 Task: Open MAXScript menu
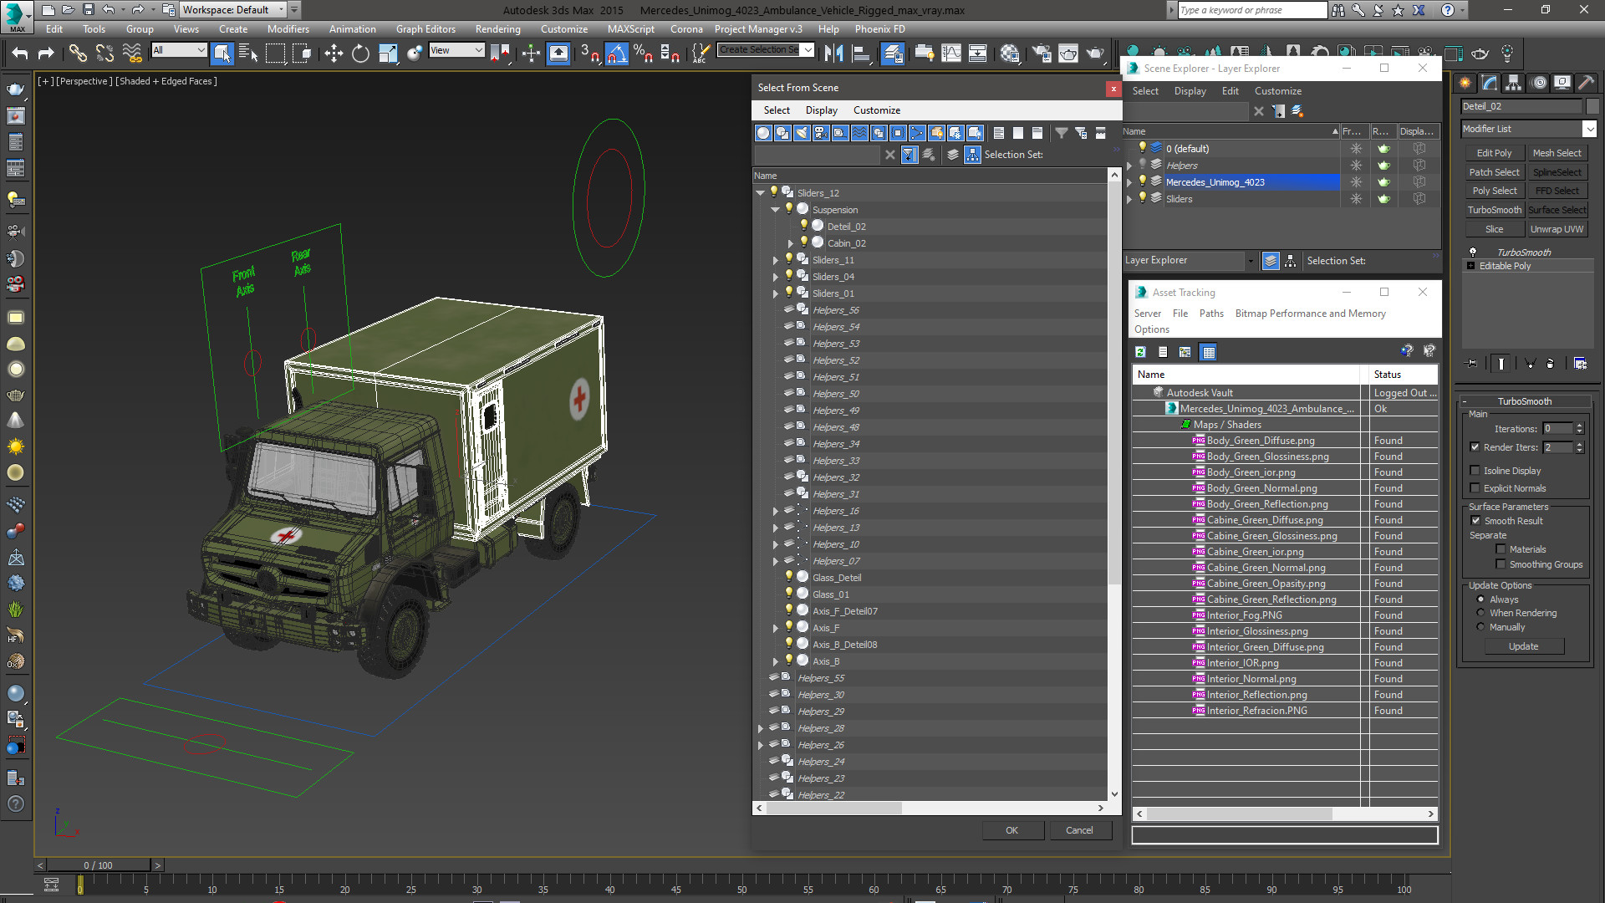(x=631, y=28)
